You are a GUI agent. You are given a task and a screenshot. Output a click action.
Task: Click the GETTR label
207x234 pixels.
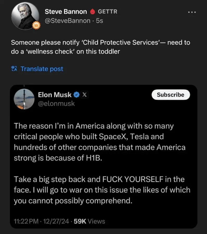click(107, 12)
